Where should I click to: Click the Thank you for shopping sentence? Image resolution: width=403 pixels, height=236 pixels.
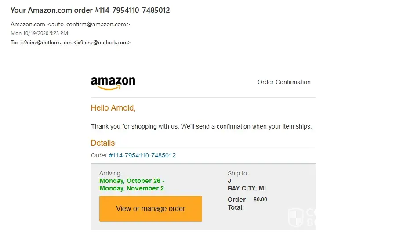click(201, 126)
